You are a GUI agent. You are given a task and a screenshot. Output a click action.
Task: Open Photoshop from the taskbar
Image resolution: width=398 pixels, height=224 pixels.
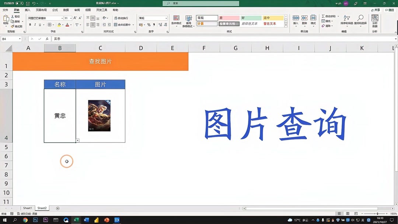(x=35, y=220)
